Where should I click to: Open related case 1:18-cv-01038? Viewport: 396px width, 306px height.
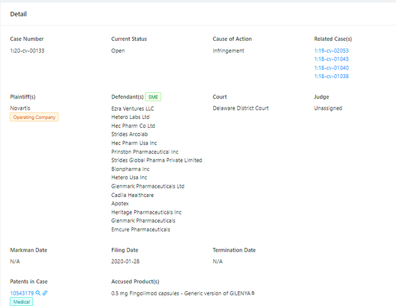pyautogui.click(x=332, y=76)
